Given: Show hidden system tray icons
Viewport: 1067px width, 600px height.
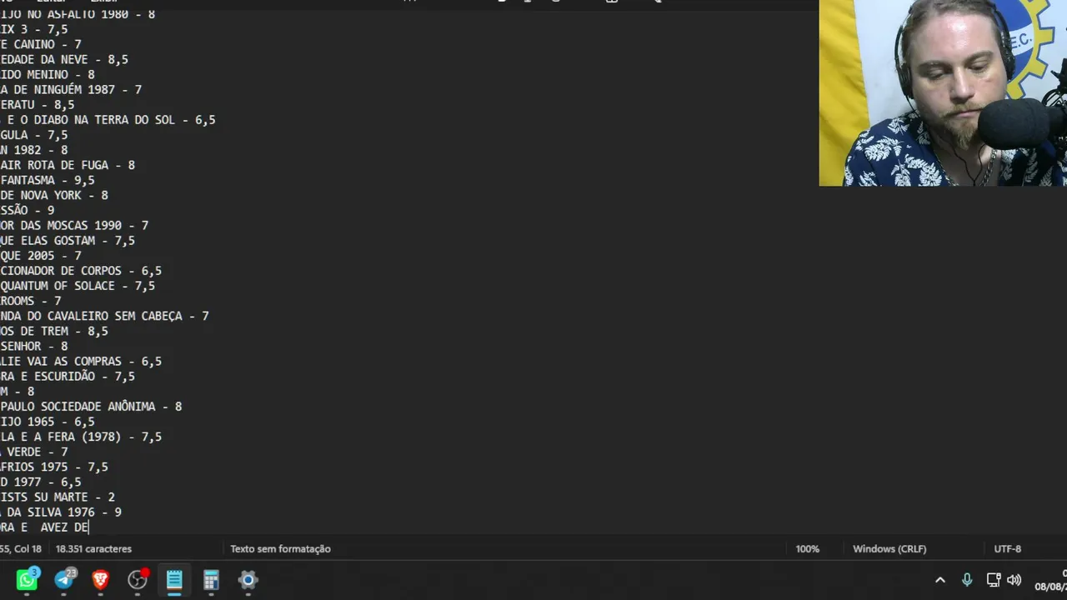Looking at the screenshot, I should (940, 580).
